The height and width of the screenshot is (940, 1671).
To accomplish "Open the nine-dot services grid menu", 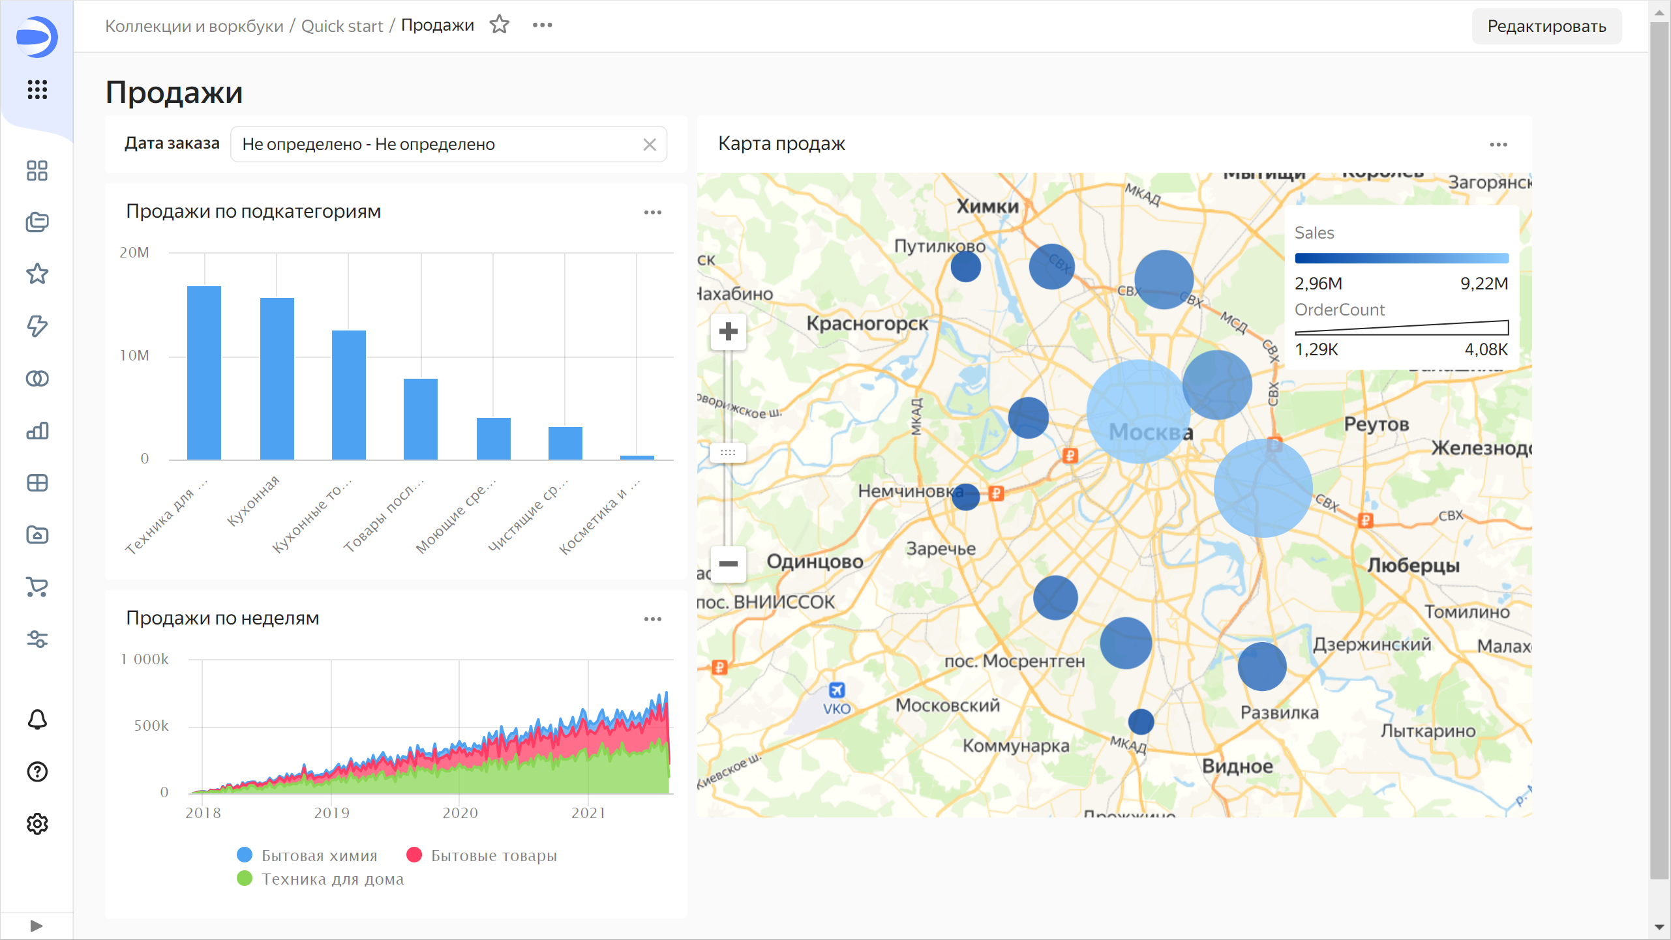I will (x=37, y=89).
